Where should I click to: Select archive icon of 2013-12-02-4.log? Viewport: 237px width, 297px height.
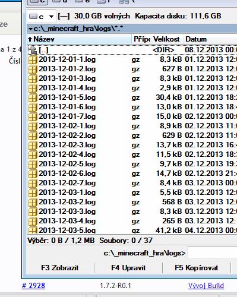point(33,154)
